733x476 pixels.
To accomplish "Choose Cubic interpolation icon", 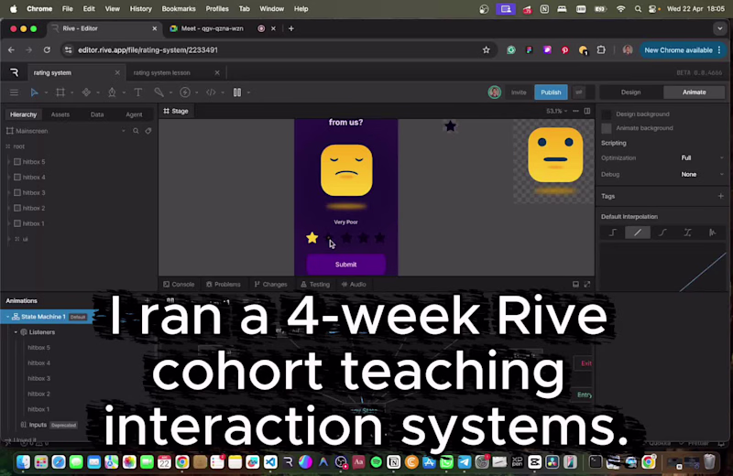I will tap(662, 233).
